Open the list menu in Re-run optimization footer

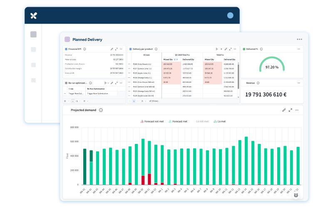click(x=65, y=101)
